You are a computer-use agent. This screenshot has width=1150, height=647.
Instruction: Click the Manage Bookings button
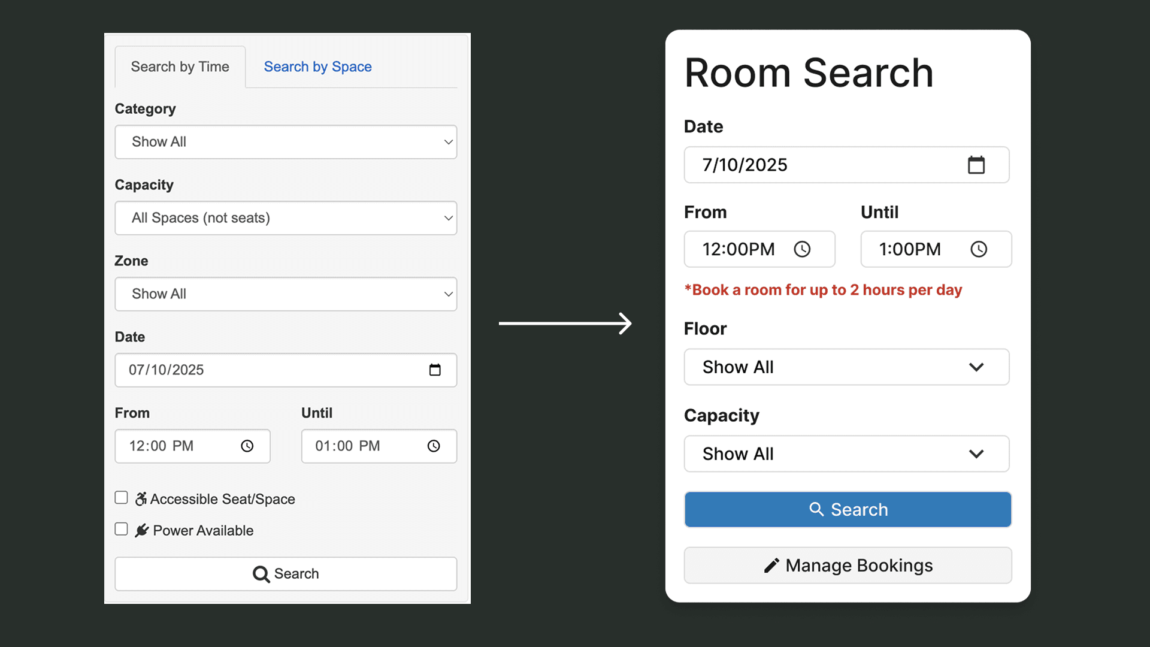pyautogui.click(x=848, y=566)
